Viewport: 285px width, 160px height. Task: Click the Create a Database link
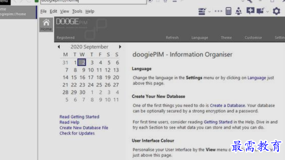coord(227,105)
